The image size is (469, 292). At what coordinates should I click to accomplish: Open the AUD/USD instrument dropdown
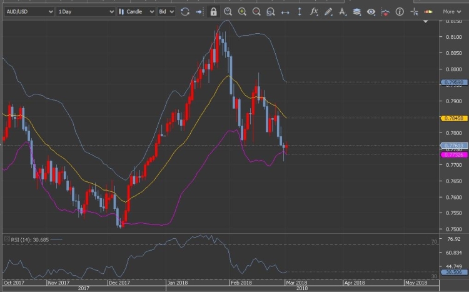click(28, 11)
